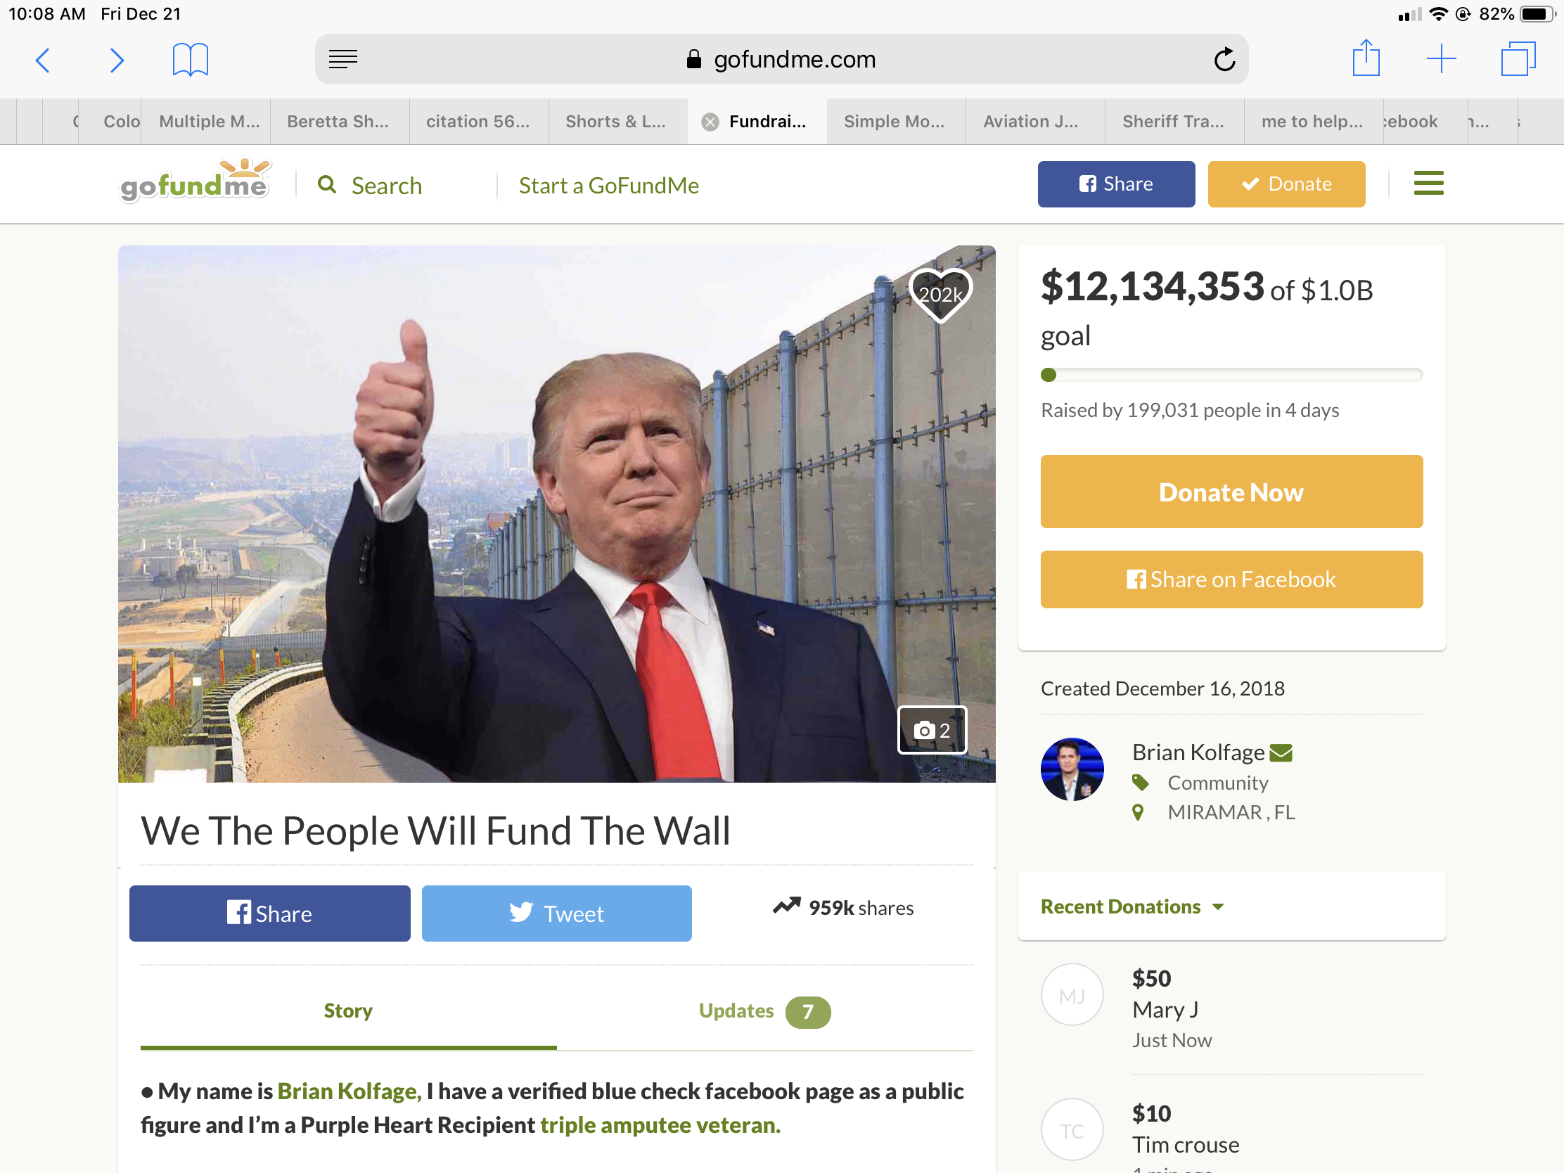Tap the reader view lines icon
The image size is (1564, 1173).
click(343, 59)
